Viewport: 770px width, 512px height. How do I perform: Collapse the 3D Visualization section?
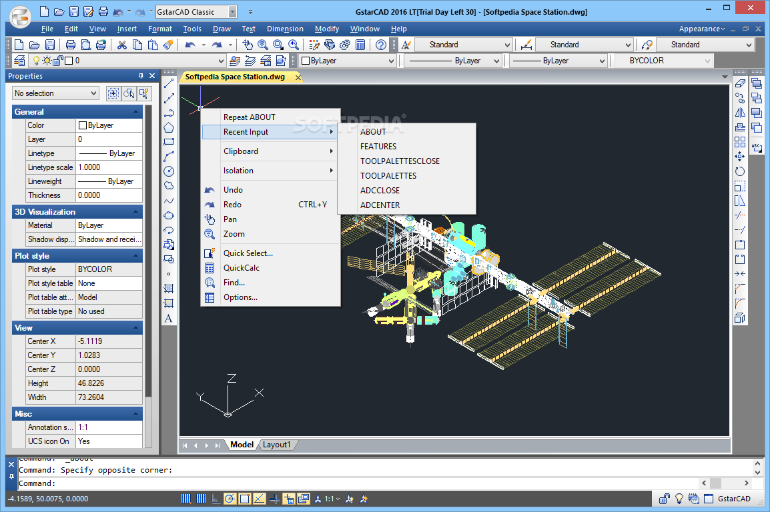point(136,212)
